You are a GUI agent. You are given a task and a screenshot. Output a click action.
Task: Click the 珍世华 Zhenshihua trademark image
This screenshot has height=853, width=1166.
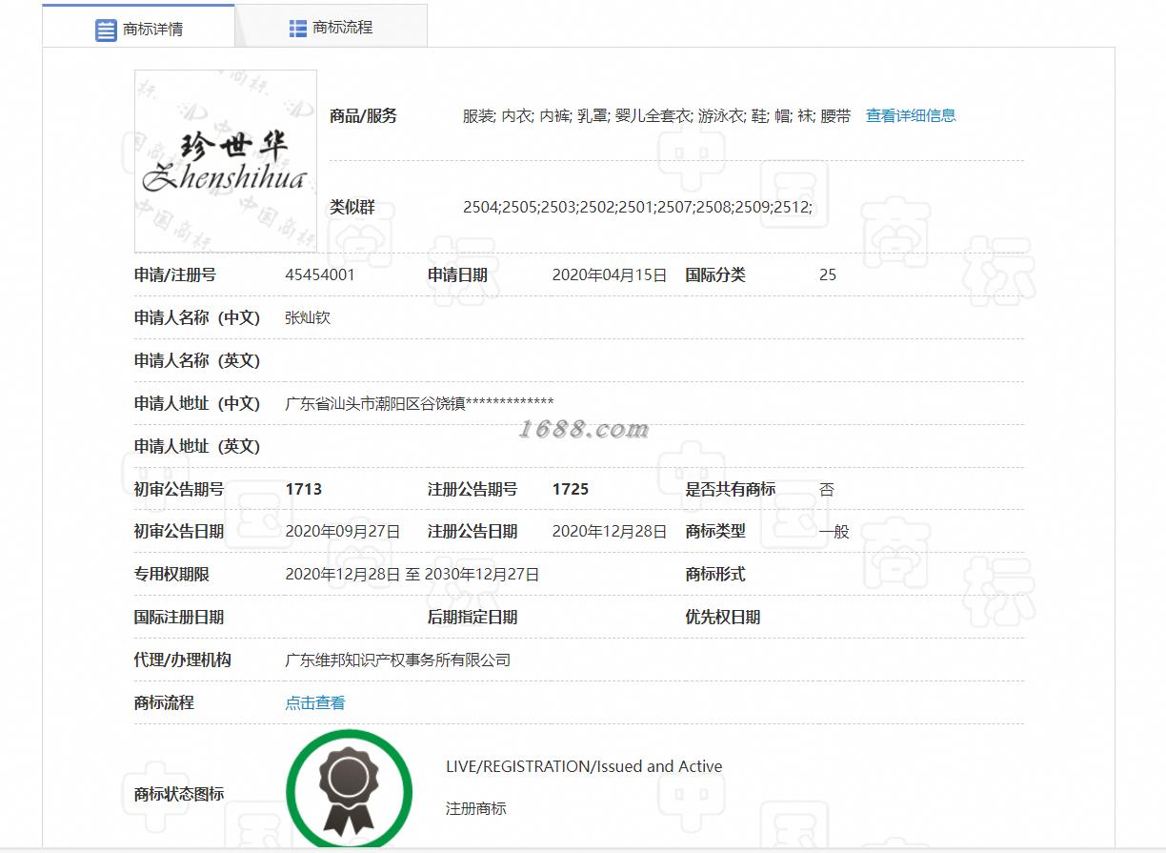click(x=226, y=160)
